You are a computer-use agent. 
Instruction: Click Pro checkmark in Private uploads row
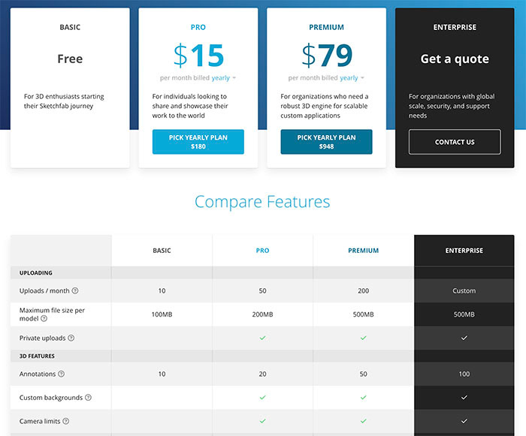(263, 338)
